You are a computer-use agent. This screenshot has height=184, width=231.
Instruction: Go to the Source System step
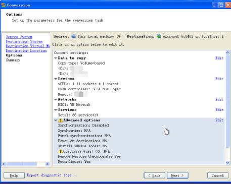pyautogui.click(x=19, y=37)
